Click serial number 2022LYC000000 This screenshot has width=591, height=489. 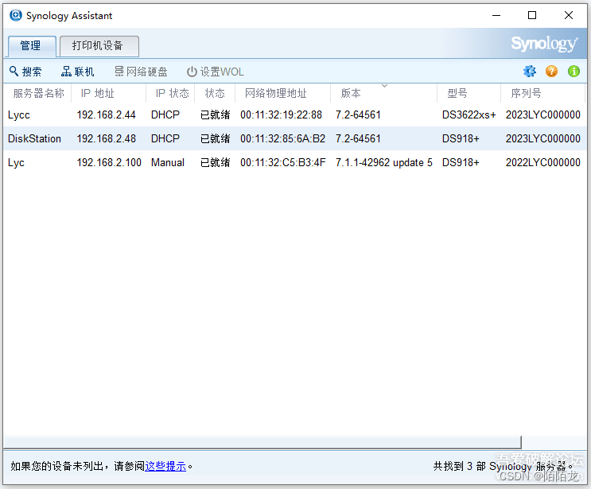tap(542, 163)
